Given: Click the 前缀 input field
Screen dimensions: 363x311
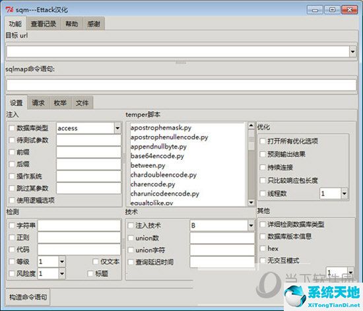Looking at the screenshot, I should click(88, 152).
